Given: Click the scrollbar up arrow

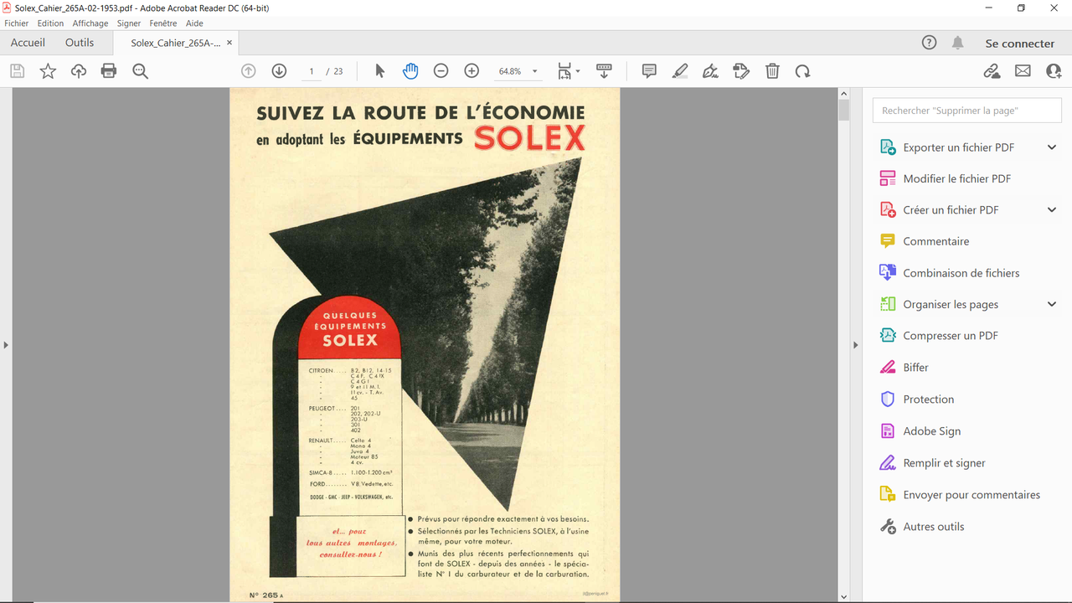Looking at the screenshot, I should (x=844, y=93).
